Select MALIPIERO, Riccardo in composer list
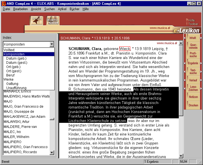 (x=20, y=152)
